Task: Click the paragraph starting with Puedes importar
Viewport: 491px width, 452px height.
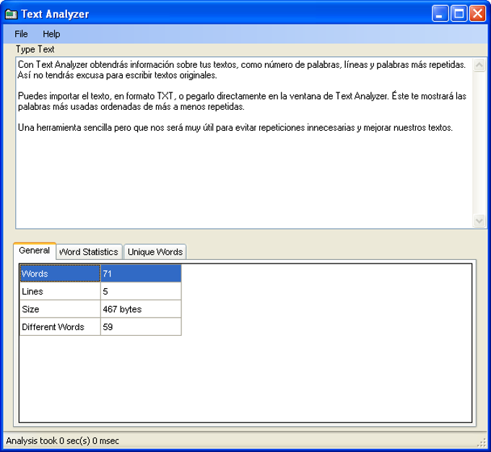Action: 242,101
